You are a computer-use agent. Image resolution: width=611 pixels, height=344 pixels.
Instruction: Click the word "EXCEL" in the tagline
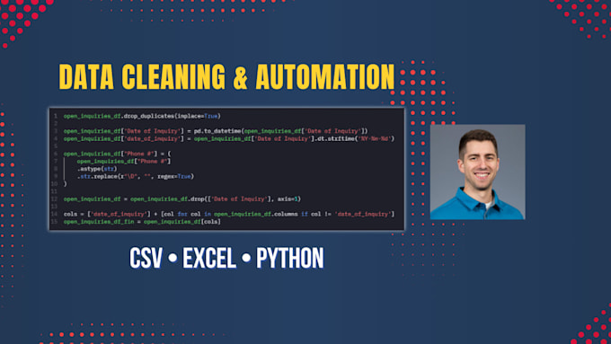[x=209, y=258]
